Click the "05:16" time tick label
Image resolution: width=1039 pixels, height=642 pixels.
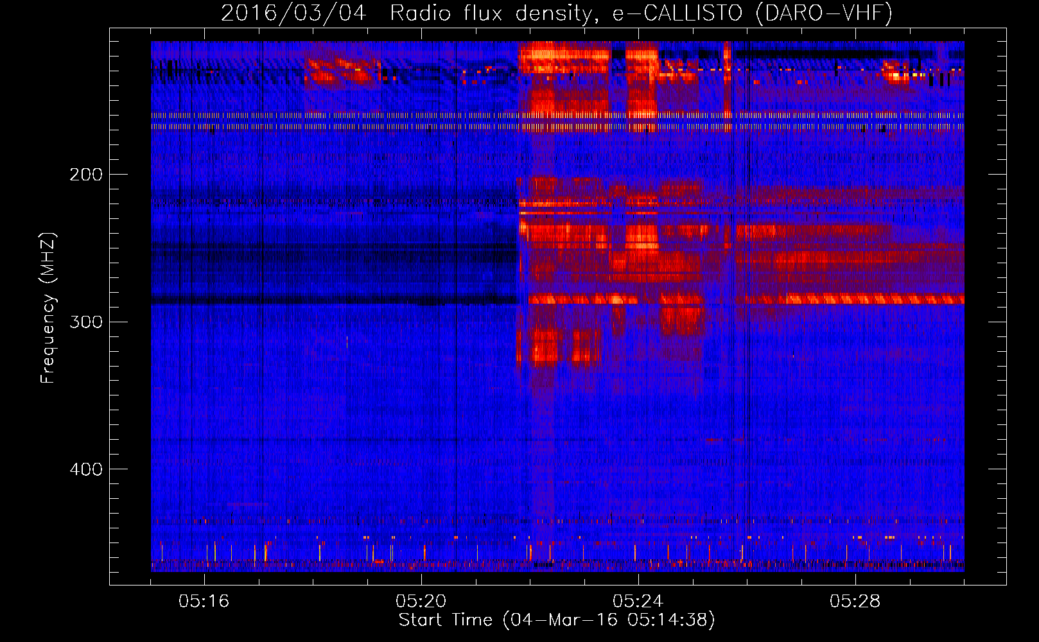(x=204, y=601)
